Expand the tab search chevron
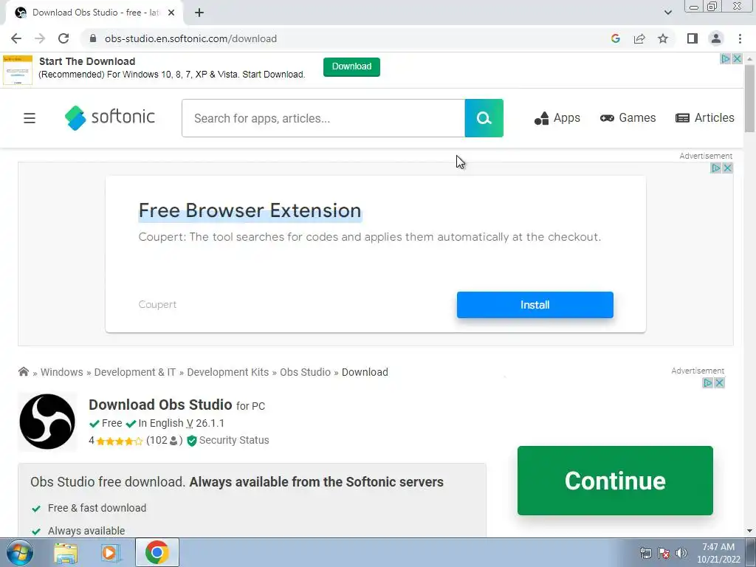Screen dimensions: 756x567 [x=667, y=13]
